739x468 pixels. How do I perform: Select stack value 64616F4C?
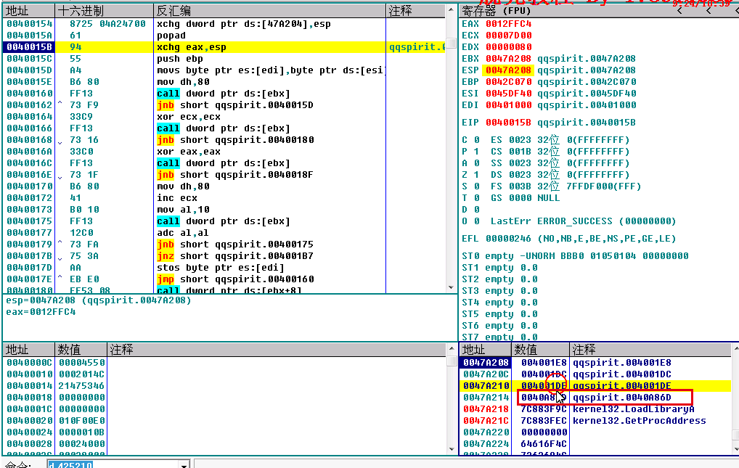pyautogui.click(x=544, y=444)
